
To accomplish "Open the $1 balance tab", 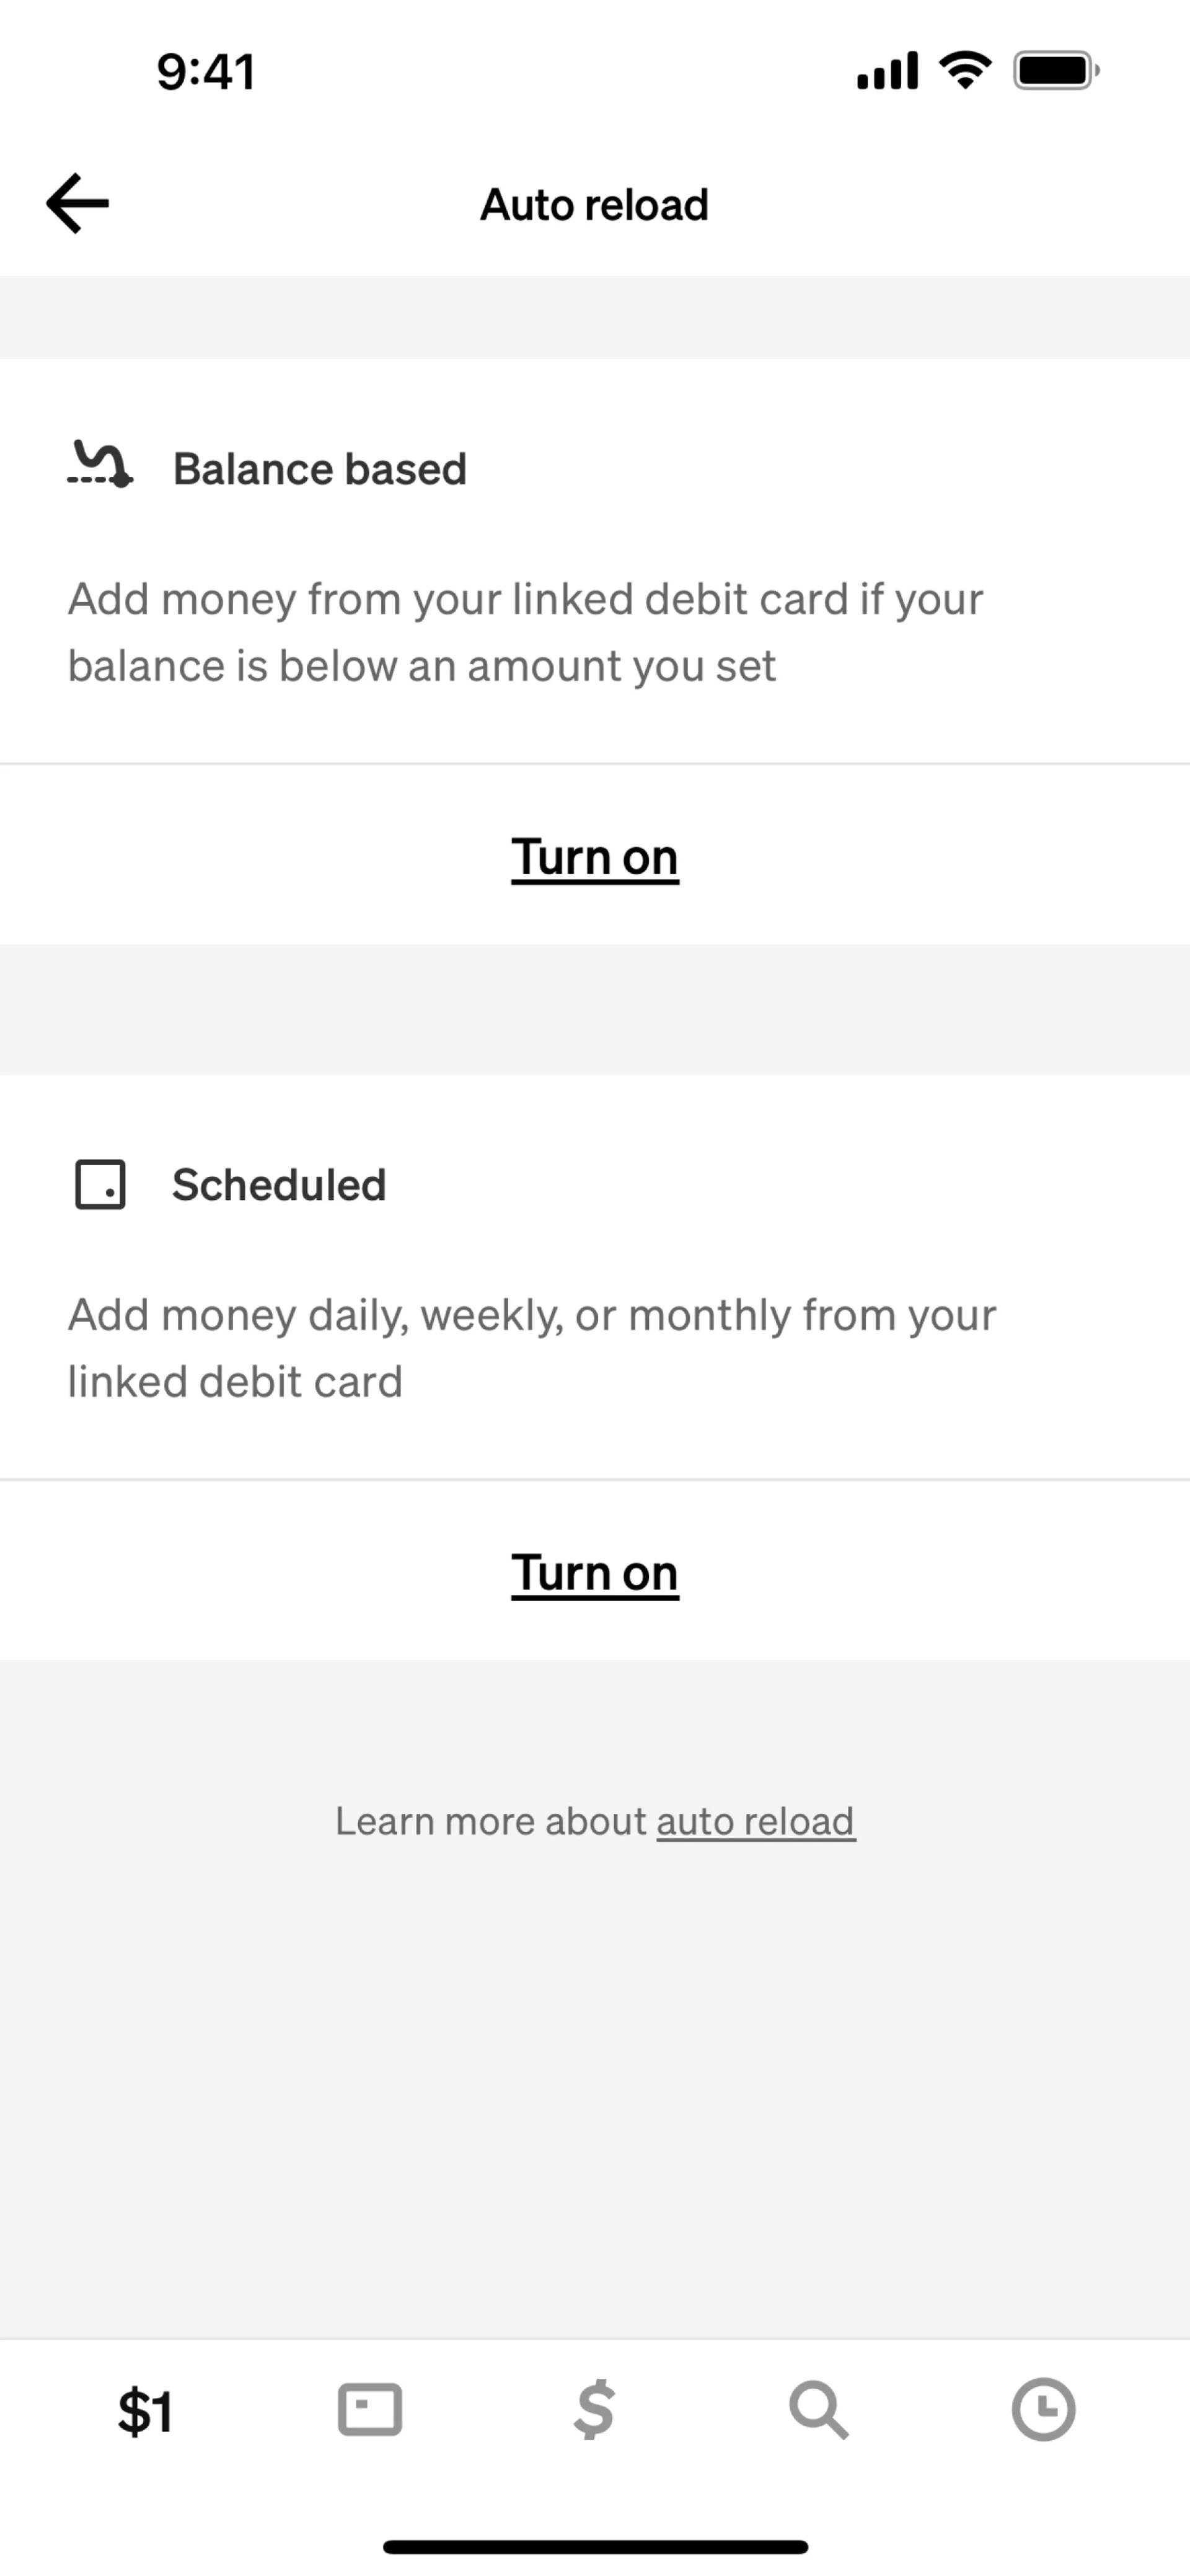I will click(146, 2411).
